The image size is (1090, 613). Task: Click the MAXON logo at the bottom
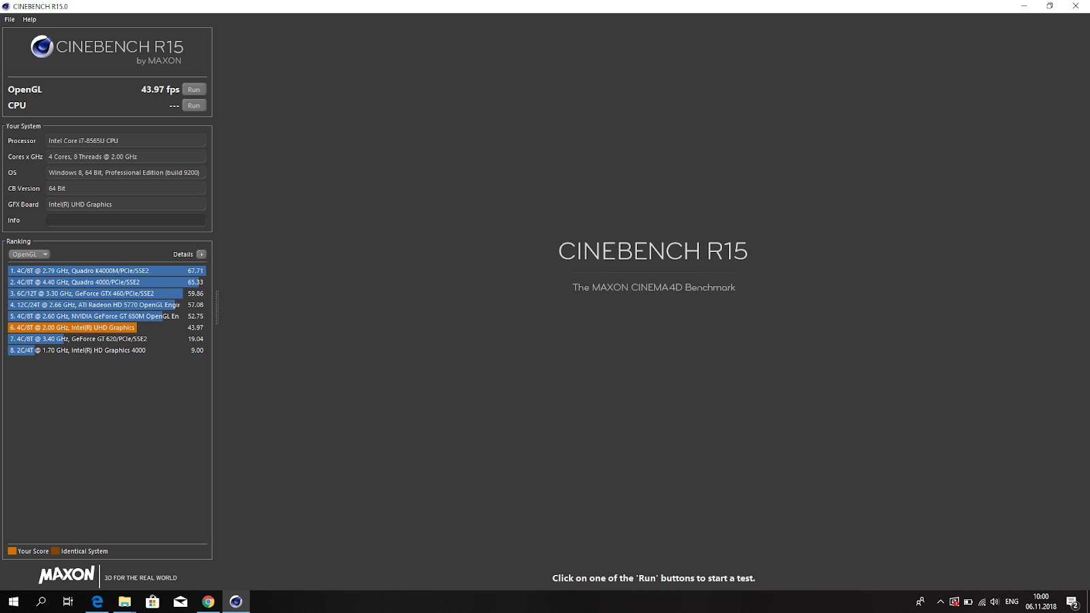pyautogui.click(x=67, y=575)
